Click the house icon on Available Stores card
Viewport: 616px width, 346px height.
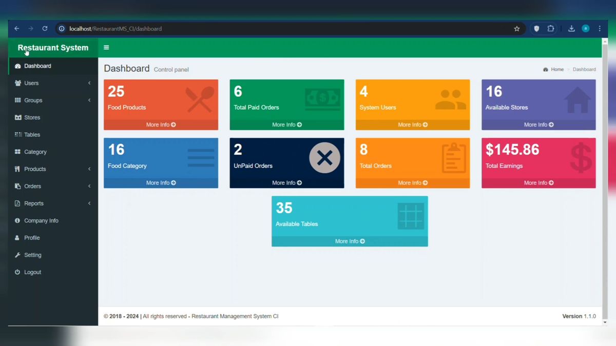pyautogui.click(x=577, y=100)
